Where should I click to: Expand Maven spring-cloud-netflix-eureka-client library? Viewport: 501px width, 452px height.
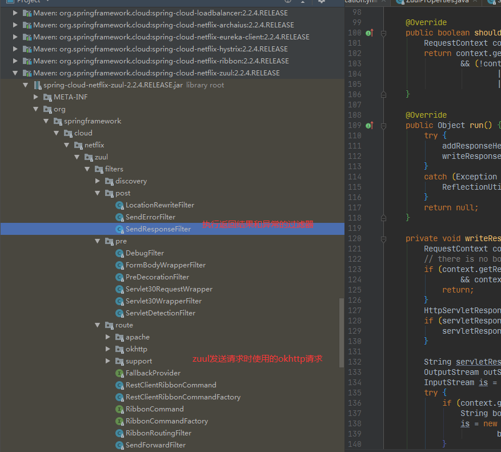click(15, 37)
